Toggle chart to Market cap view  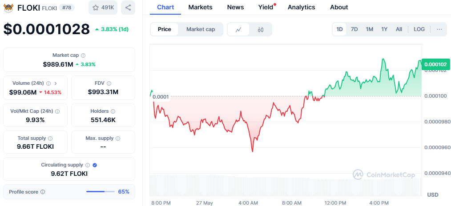tap(201, 29)
